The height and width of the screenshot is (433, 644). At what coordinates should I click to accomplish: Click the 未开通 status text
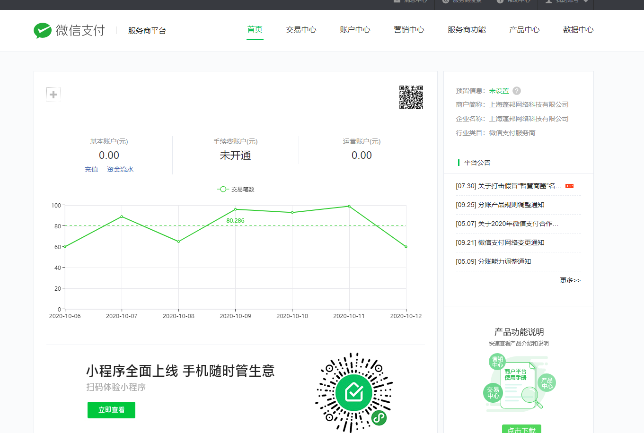235,156
